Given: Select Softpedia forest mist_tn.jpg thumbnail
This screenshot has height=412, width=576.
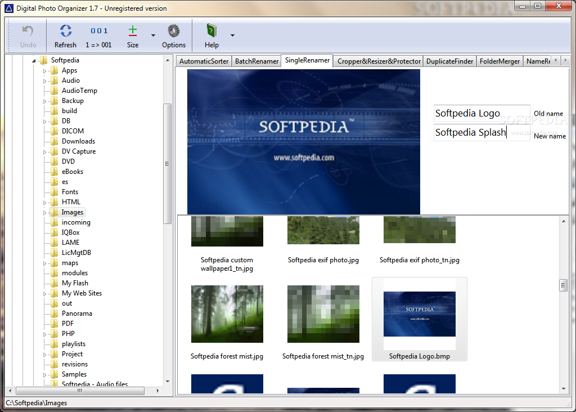Looking at the screenshot, I should pos(323,314).
